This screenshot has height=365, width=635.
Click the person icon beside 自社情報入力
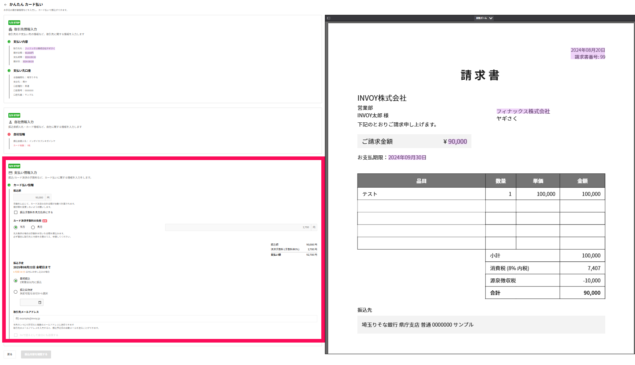pos(11,122)
